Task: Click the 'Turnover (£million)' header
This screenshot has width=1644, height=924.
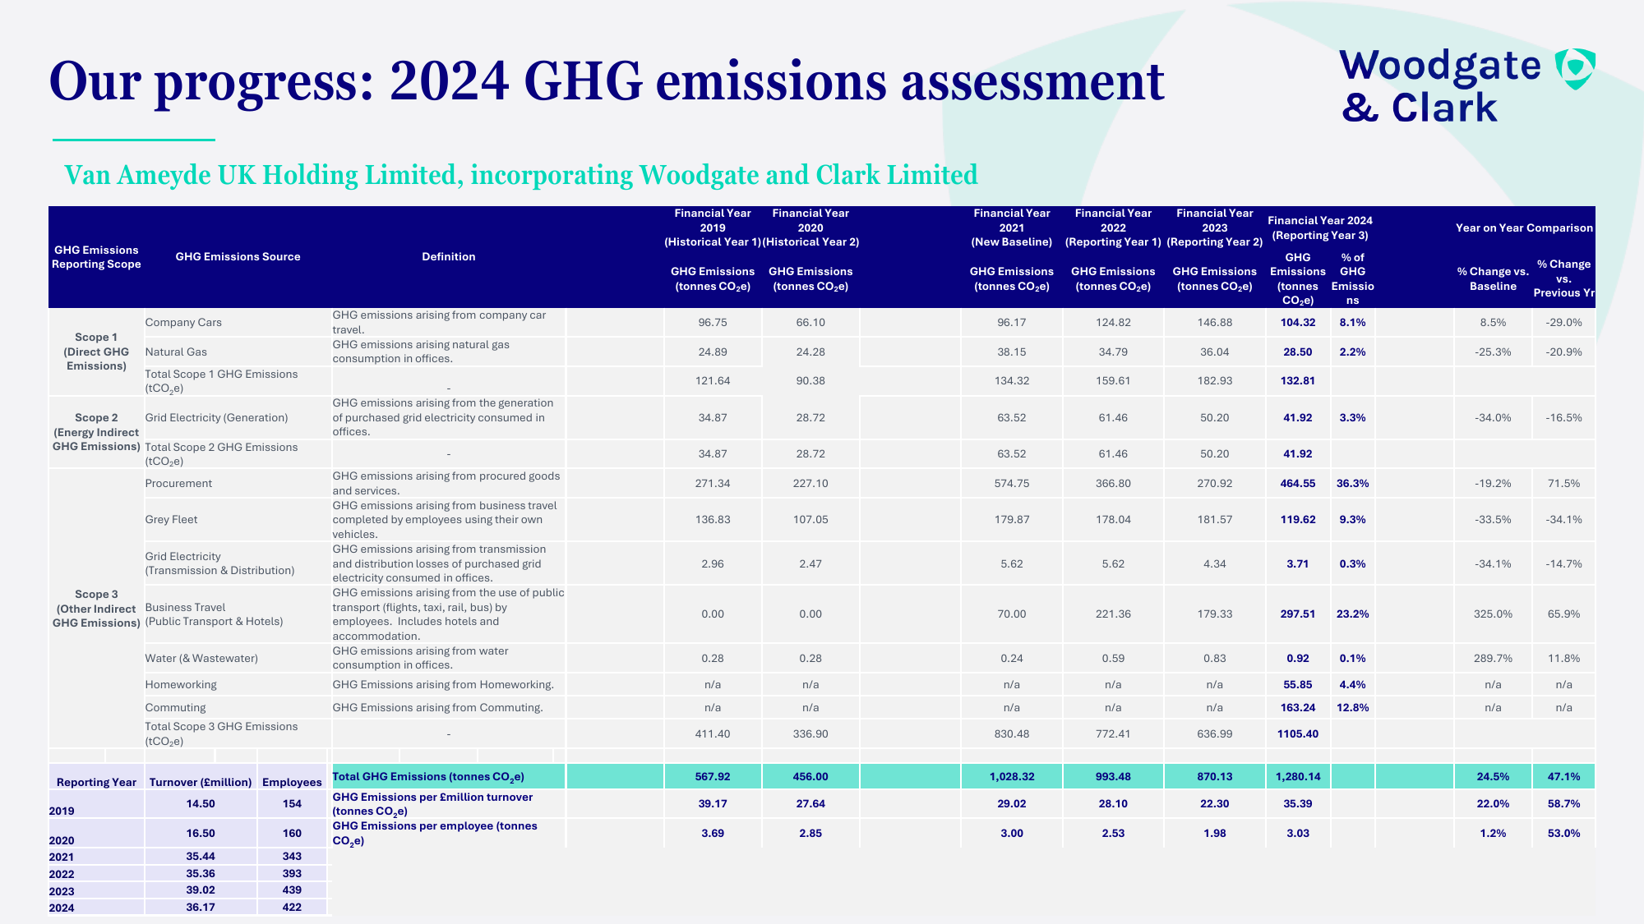Action: click(x=201, y=783)
